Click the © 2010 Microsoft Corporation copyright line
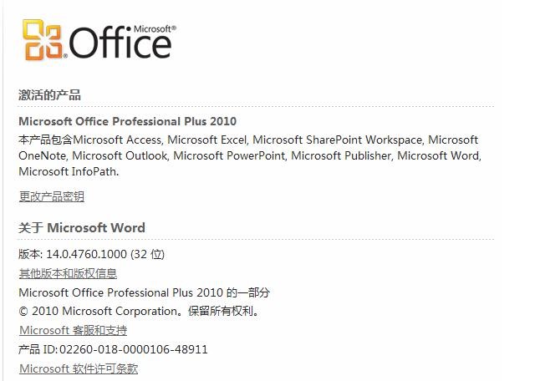This screenshot has height=381, width=535. point(140,311)
